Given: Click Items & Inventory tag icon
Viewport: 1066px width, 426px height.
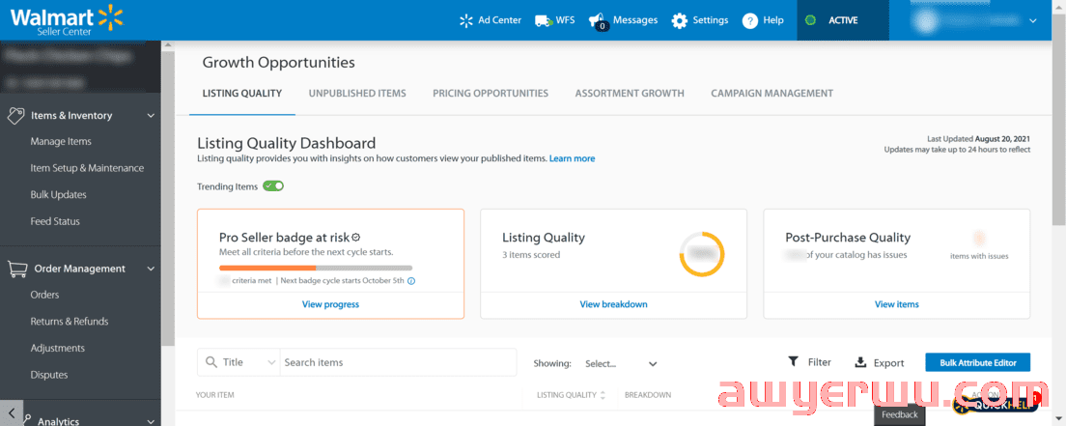Looking at the screenshot, I should point(15,116).
